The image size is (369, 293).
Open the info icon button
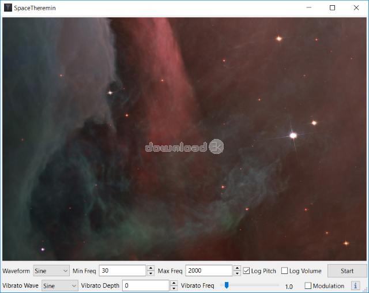point(356,286)
